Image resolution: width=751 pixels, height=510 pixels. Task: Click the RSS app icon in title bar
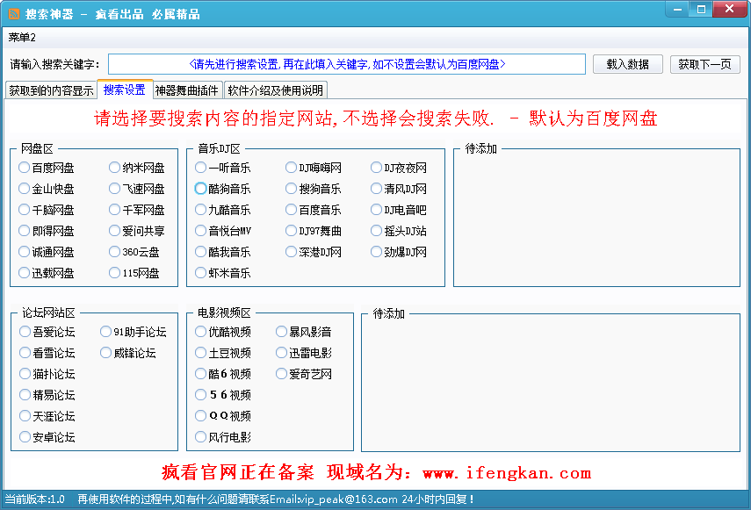[x=14, y=14]
